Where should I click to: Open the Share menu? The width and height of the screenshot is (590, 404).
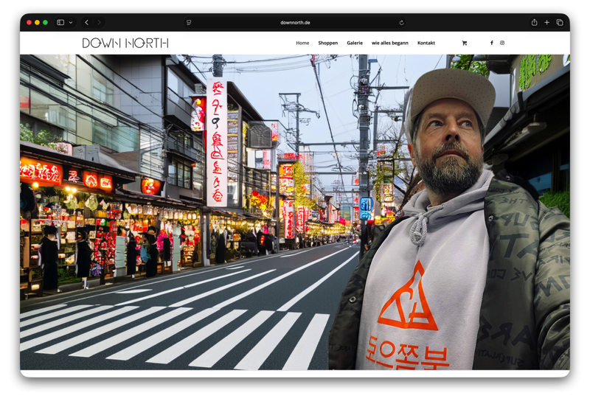pos(534,23)
